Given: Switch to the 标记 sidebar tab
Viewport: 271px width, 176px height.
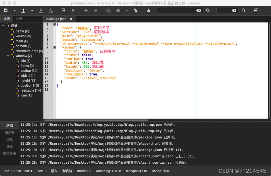Looking at the screenshot, I should click(7, 19).
